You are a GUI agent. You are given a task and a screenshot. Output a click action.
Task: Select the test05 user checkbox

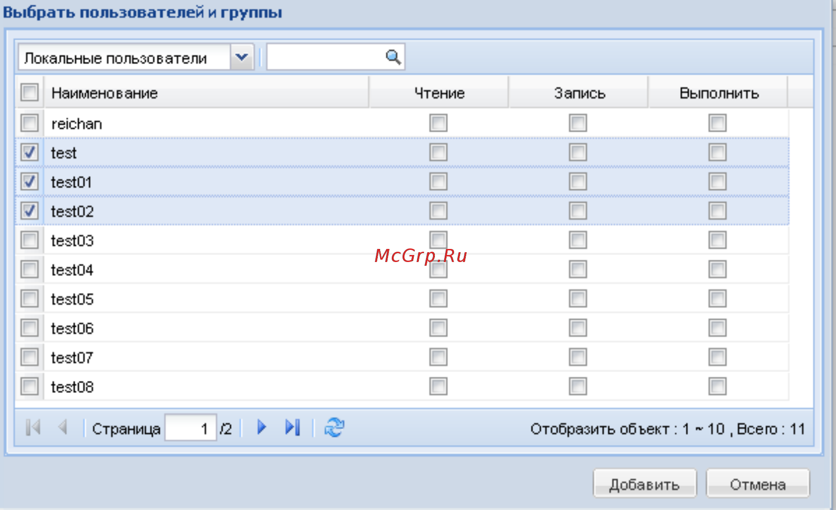click(29, 299)
